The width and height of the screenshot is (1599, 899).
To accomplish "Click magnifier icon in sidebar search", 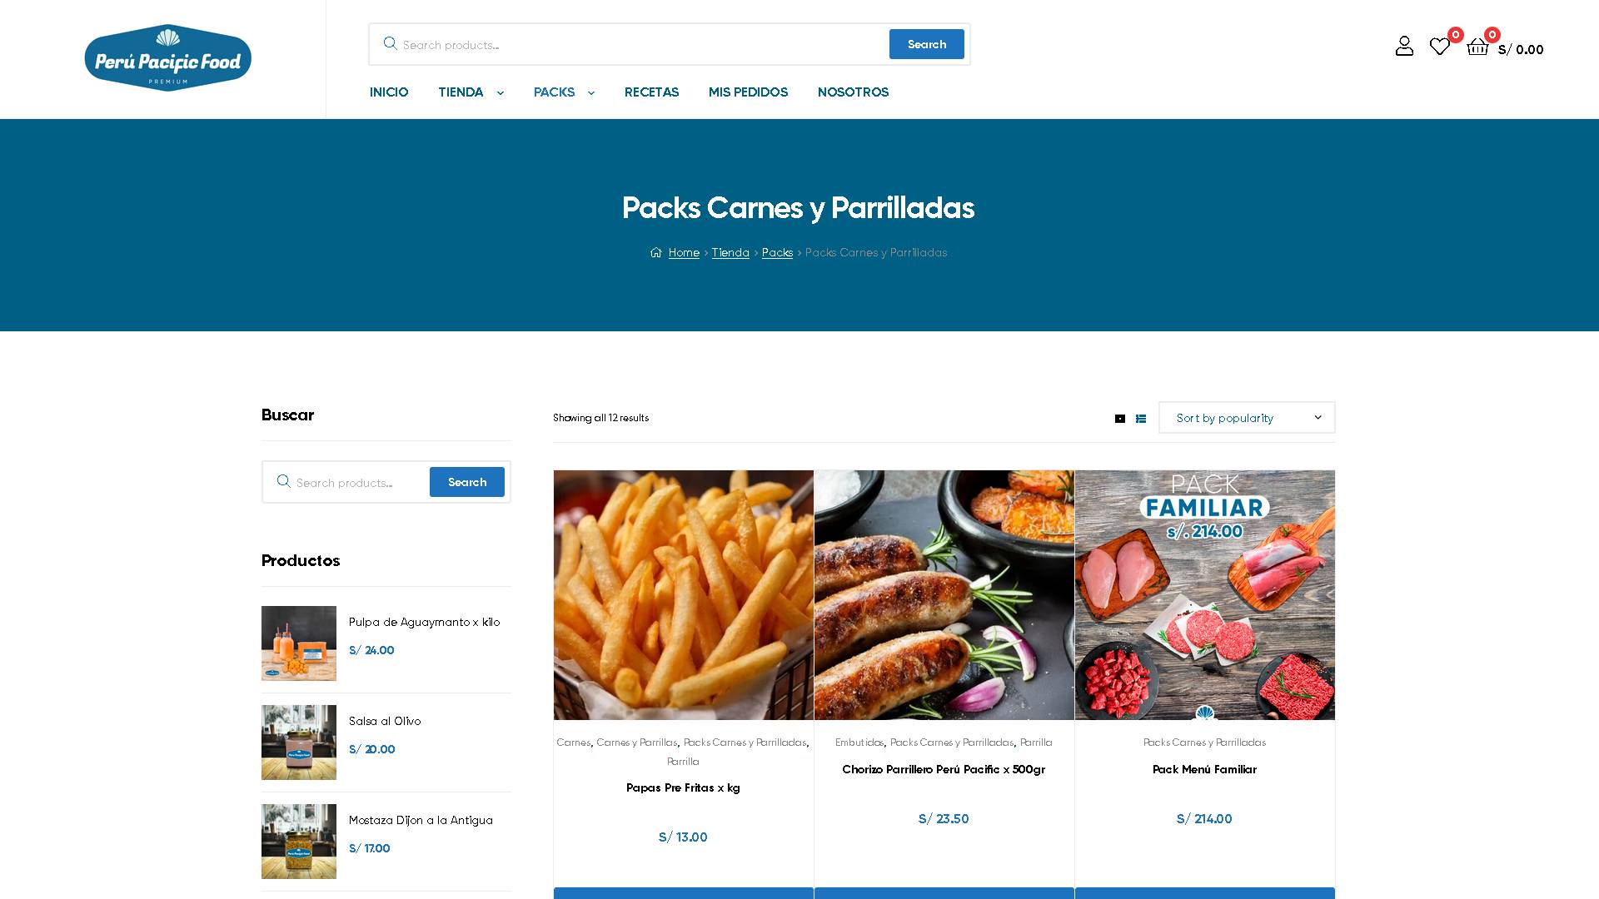I will pyautogui.click(x=283, y=481).
